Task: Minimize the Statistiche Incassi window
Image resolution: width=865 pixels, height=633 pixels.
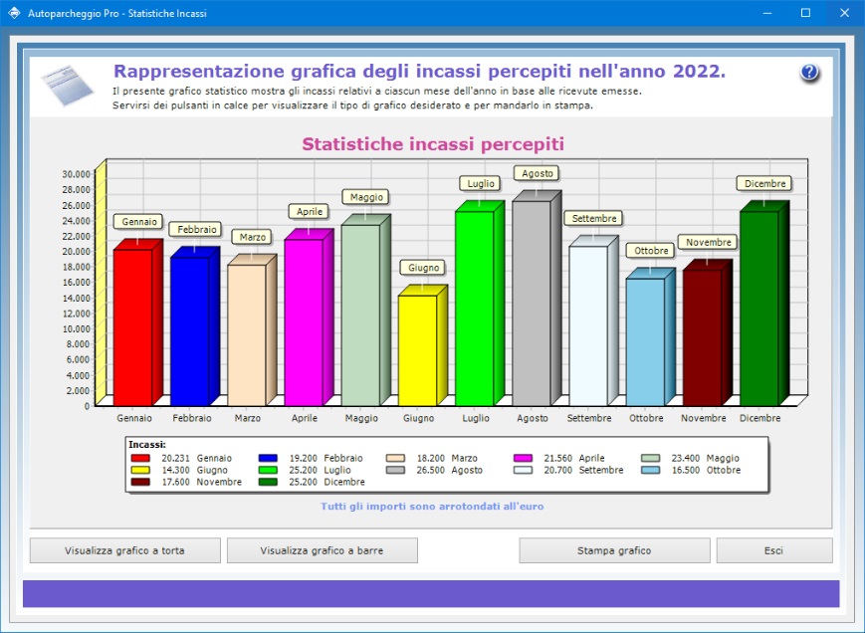Action: click(x=766, y=13)
